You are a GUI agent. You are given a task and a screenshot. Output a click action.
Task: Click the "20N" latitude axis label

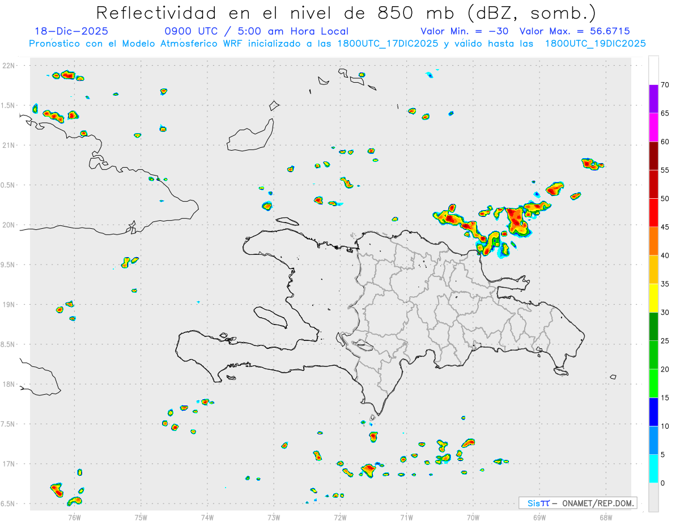pos(9,225)
